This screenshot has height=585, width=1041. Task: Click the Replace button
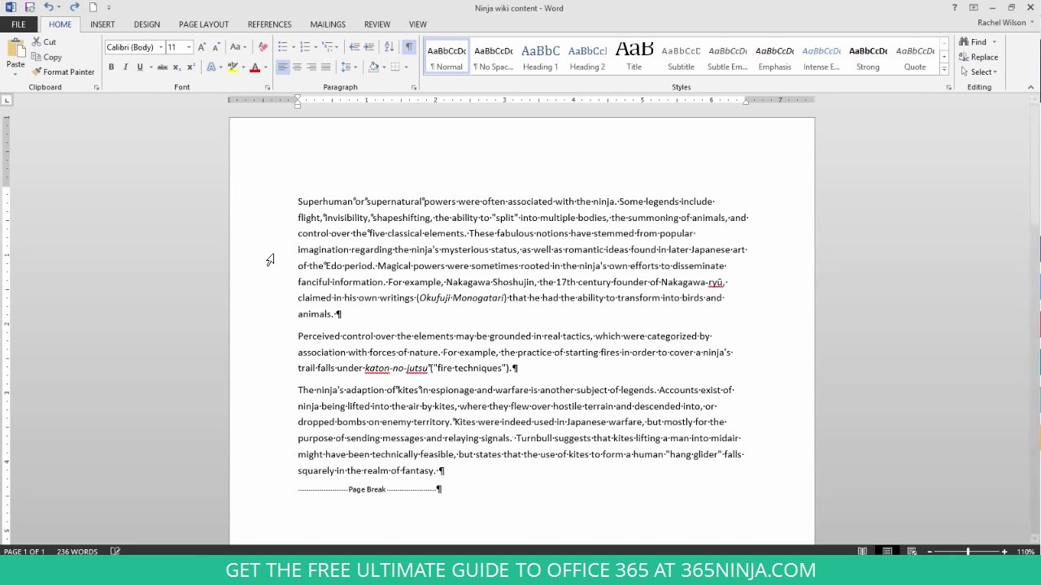click(978, 57)
